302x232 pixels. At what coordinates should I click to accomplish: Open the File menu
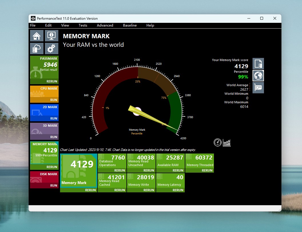pyautogui.click(x=33, y=25)
